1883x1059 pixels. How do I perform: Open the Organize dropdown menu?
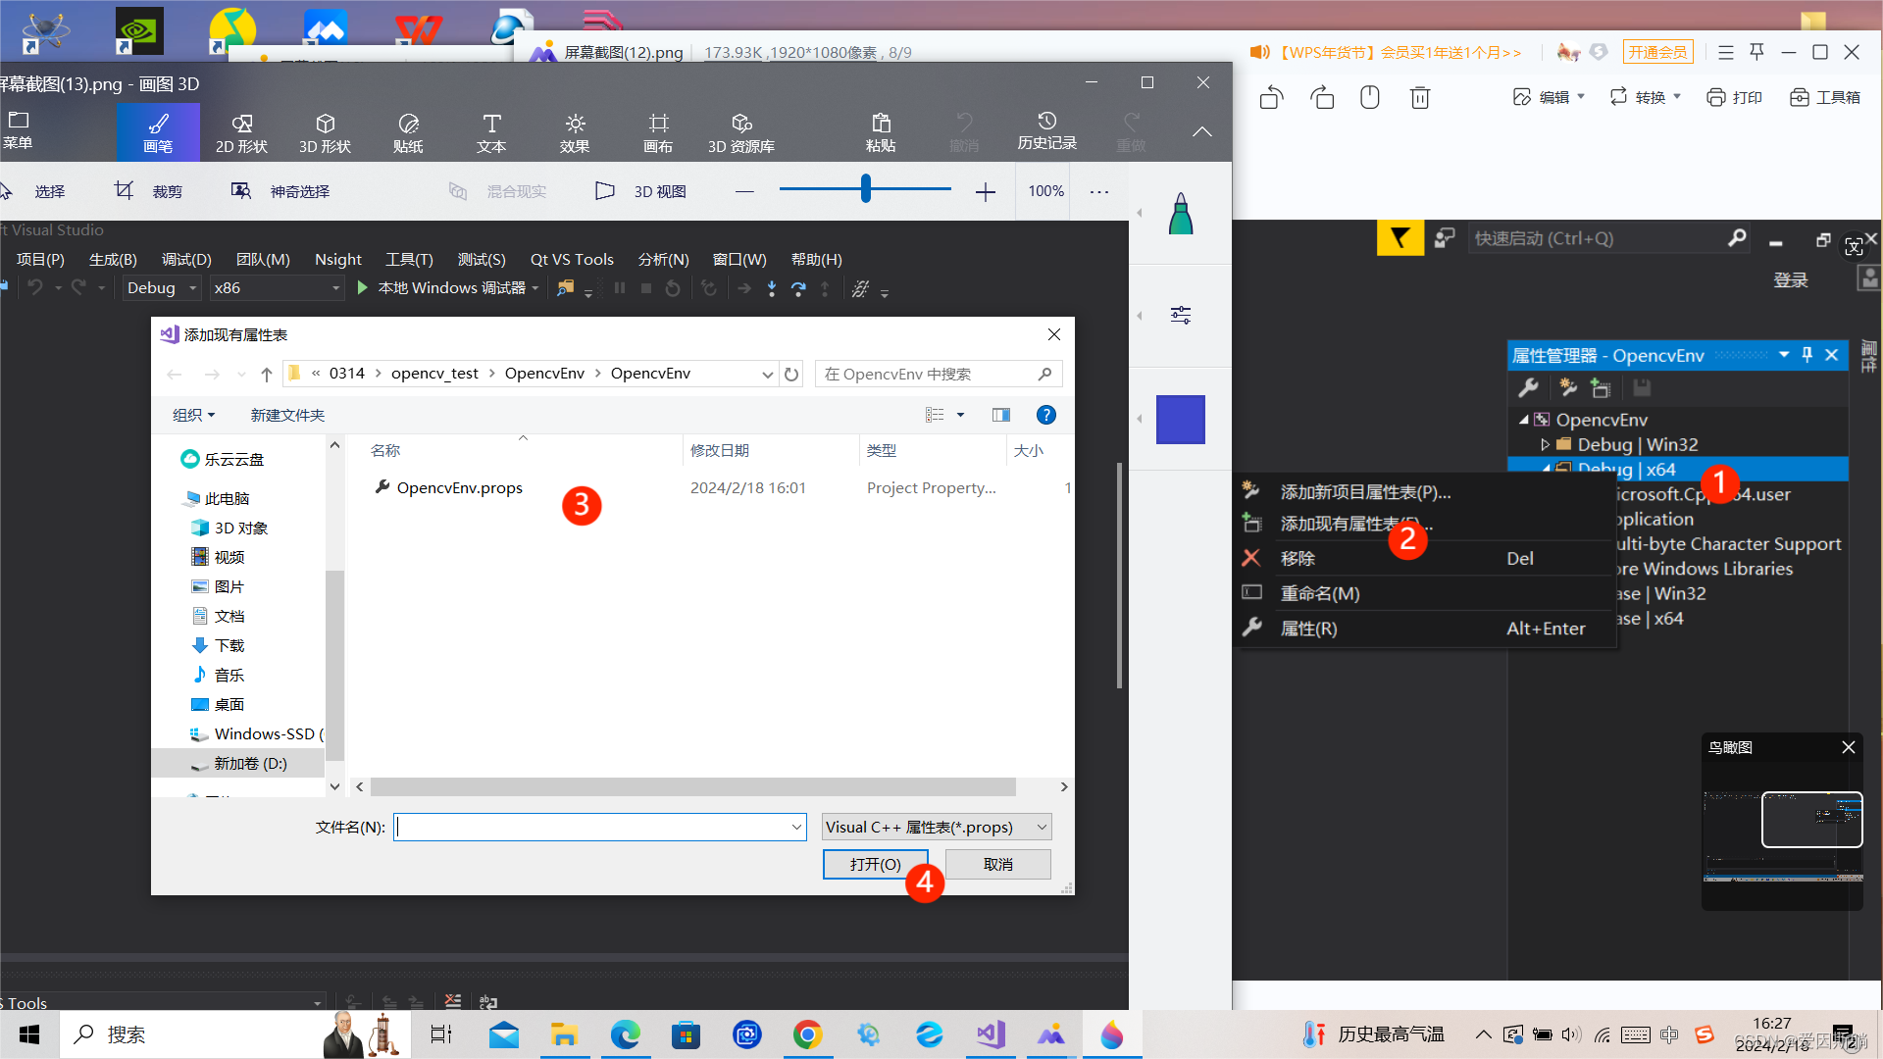tap(193, 415)
